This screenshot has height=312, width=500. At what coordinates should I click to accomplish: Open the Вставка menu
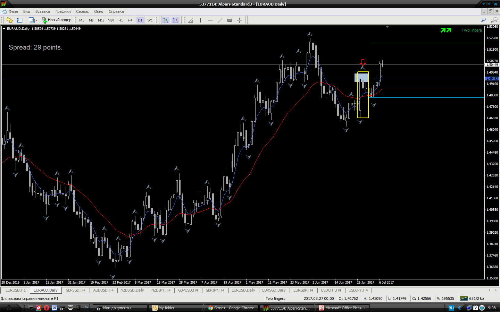[x=42, y=11]
